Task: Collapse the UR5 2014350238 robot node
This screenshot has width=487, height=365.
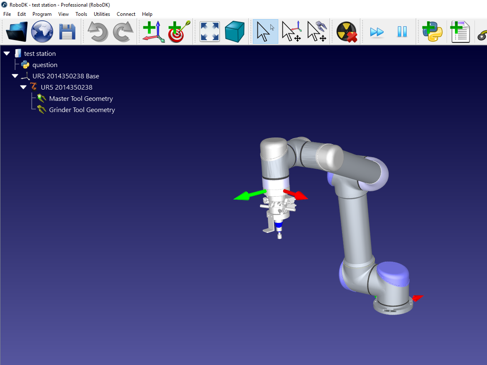Action: [x=23, y=87]
